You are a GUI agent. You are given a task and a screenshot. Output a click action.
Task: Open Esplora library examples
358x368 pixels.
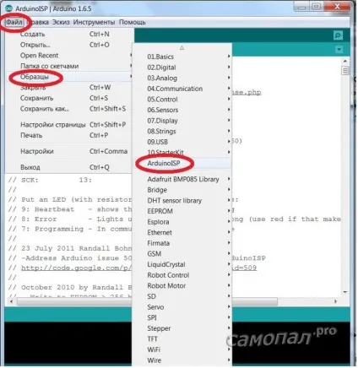click(182, 222)
